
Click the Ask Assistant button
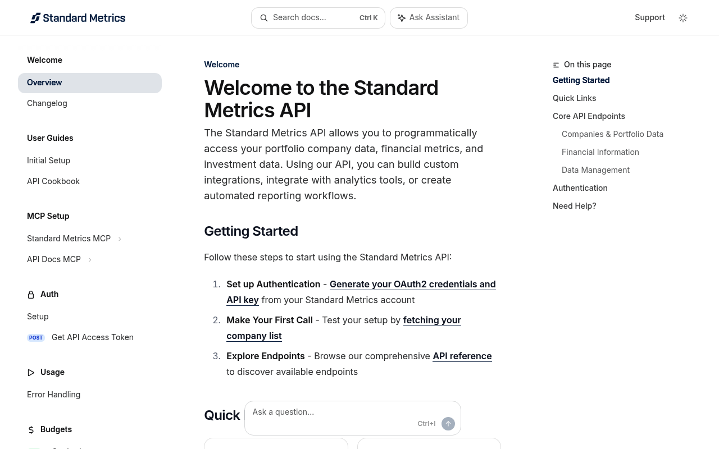429,18
